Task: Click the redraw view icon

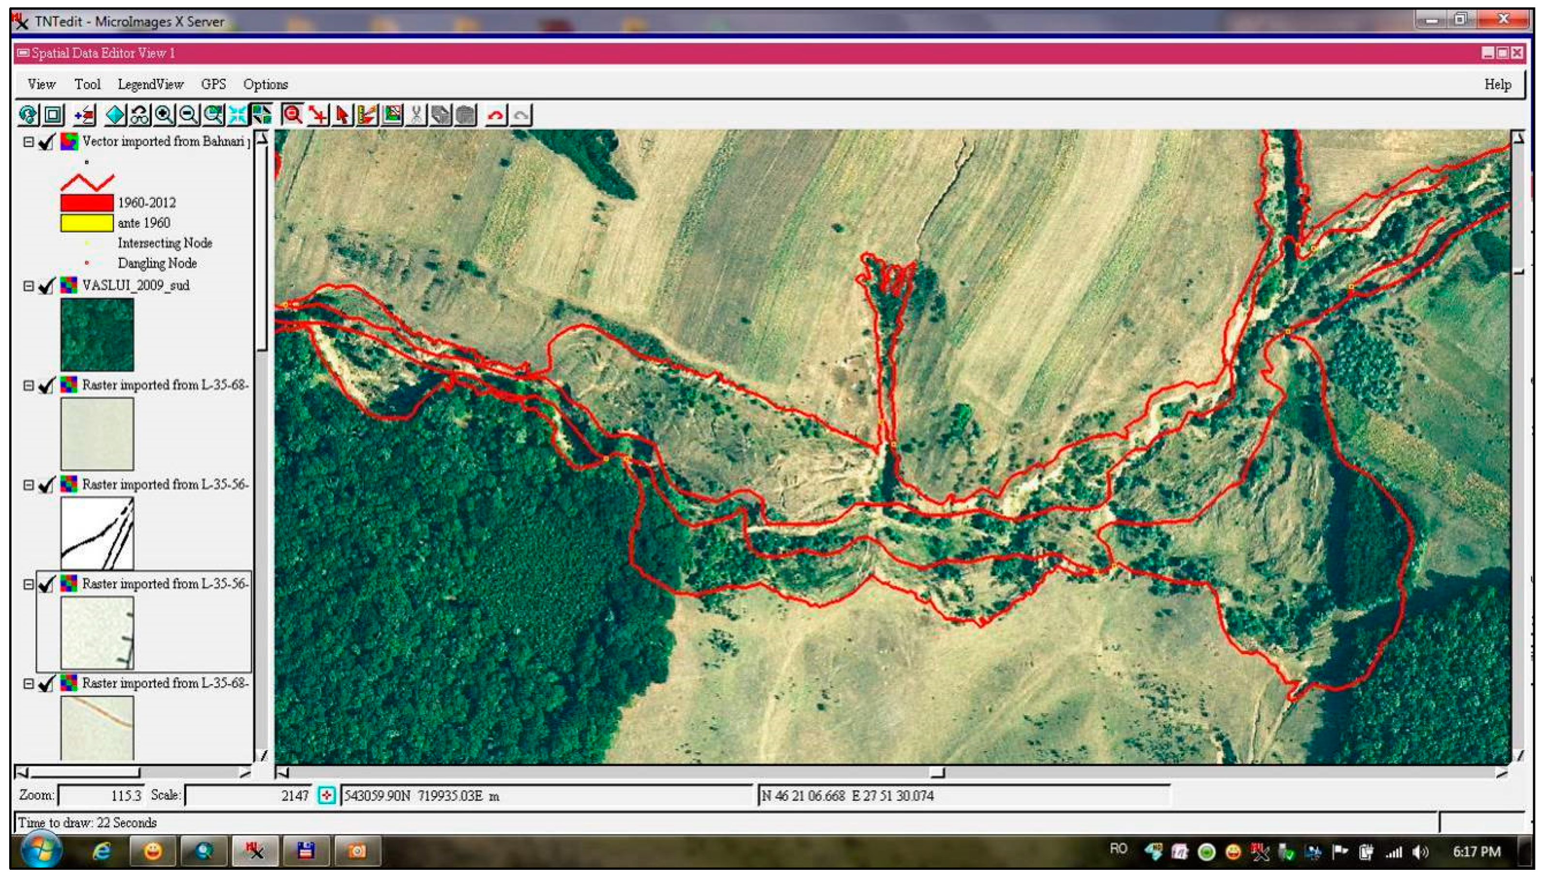Action: (28, 115)
